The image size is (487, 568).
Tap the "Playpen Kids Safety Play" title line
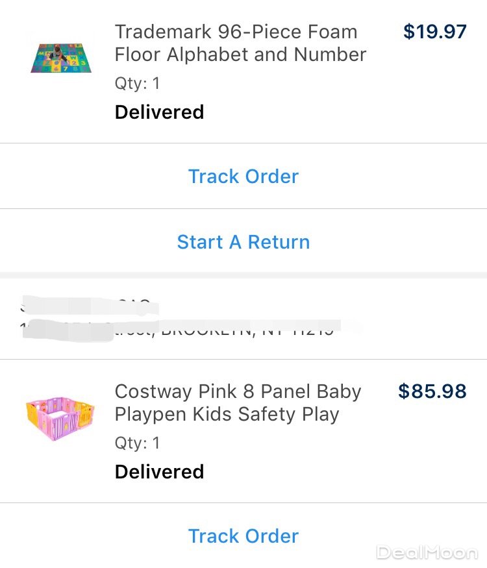pyautogui.click(x=227, y=414)
